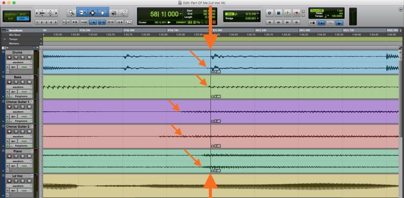
Task: Click the Drums clip gain fader icon
Action: click(x=213, y=72)
